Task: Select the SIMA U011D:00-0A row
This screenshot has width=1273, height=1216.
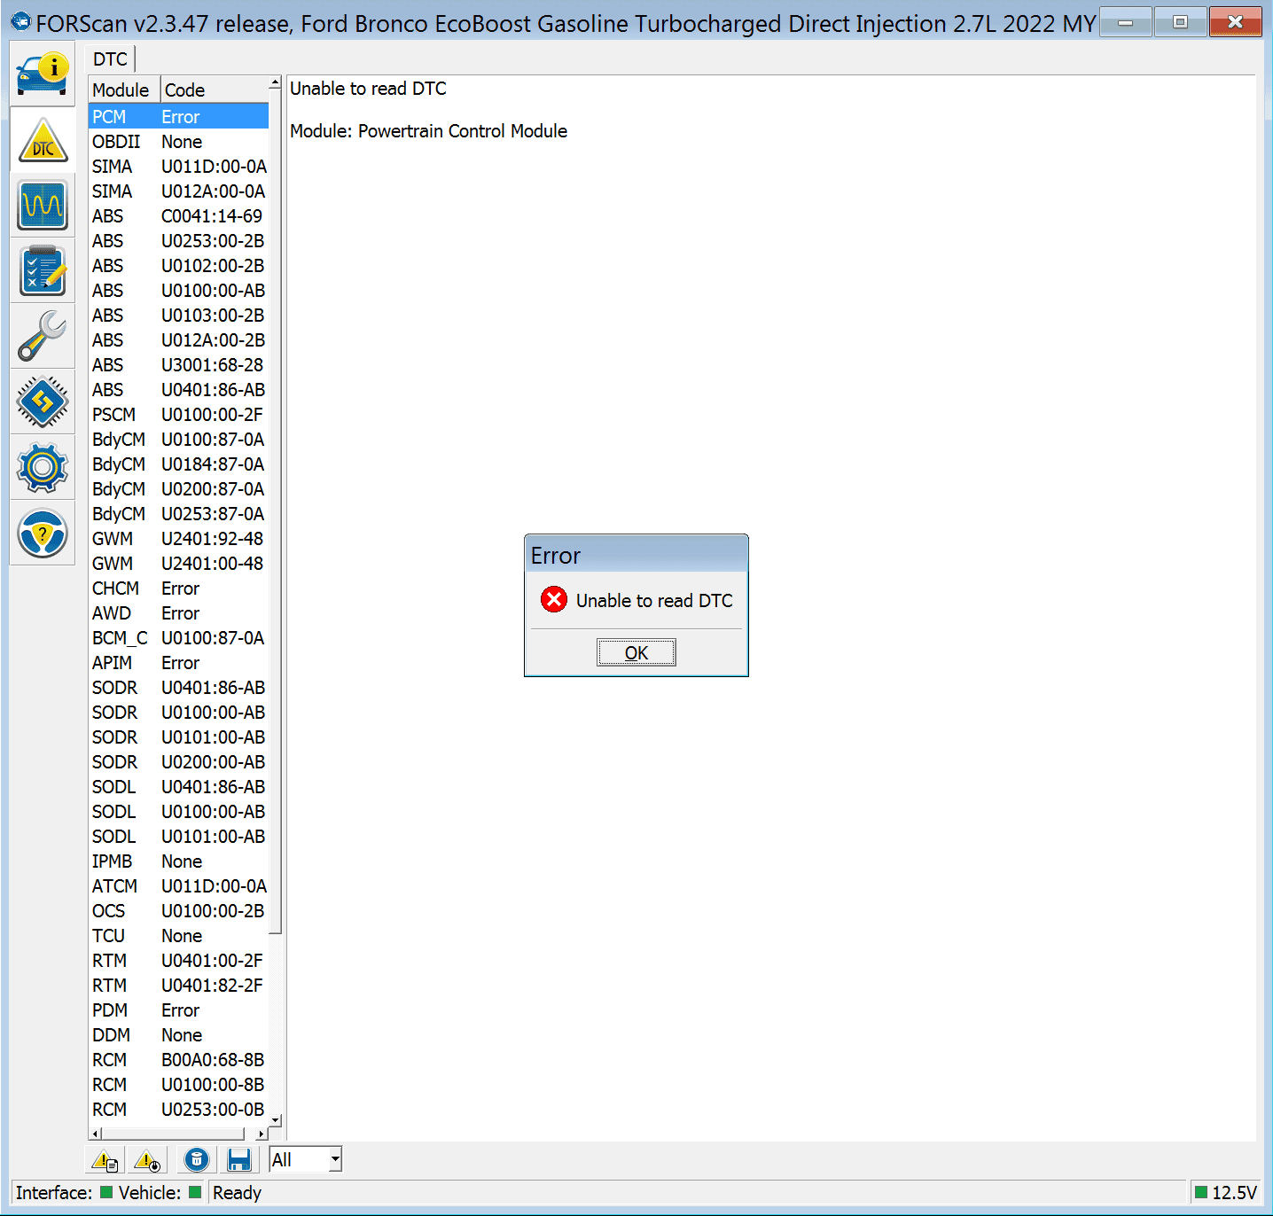Action: (x=178, y=167)
